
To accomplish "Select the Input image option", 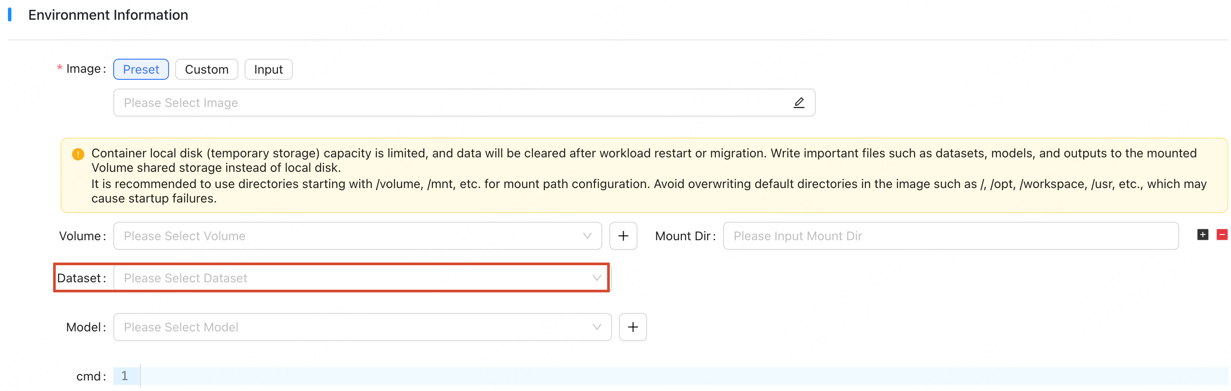I will (268, 69).
